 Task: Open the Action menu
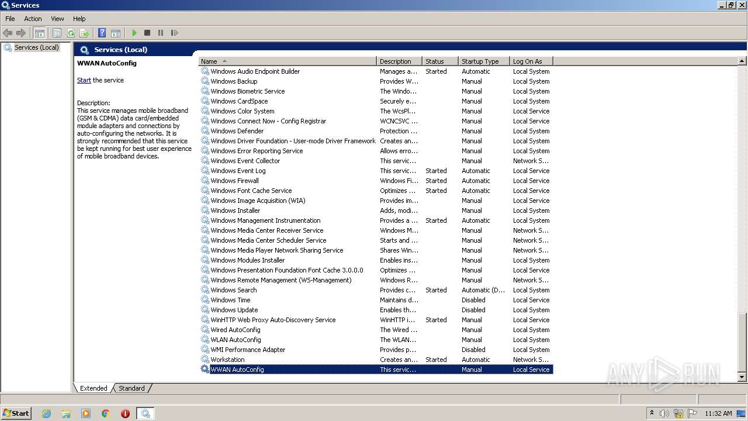coord(33,19)
